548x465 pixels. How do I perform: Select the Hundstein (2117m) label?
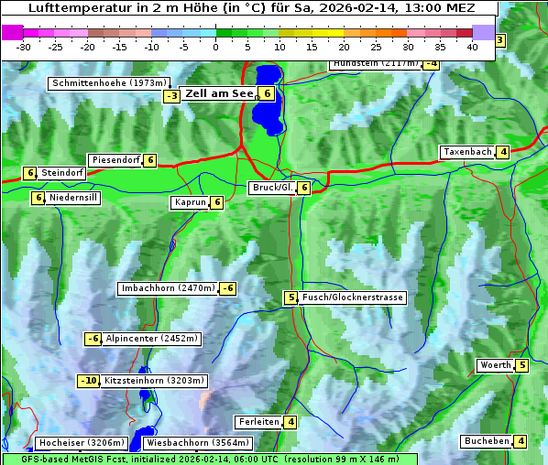pyautogui.click(x=376, y=65)
